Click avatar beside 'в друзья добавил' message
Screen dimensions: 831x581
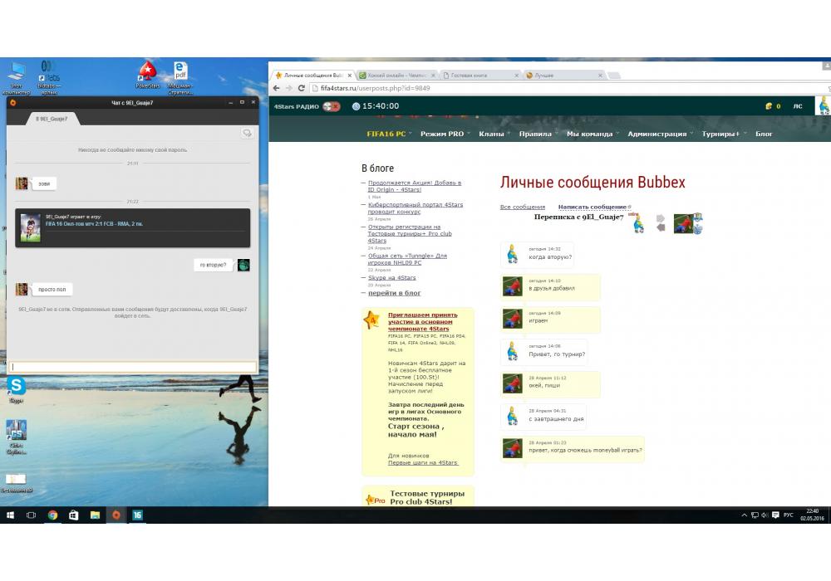[x=513, y=286]
